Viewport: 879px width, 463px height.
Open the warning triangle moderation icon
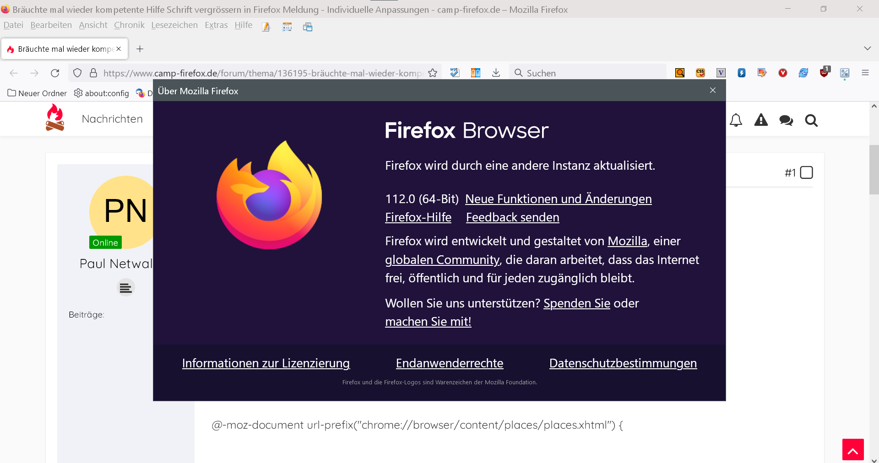(x=761, y=120)
